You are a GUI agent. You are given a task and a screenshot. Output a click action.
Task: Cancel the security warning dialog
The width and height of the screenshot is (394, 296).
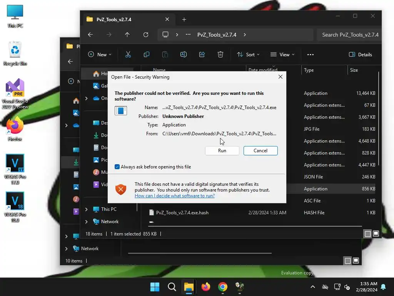pos(260,151)
